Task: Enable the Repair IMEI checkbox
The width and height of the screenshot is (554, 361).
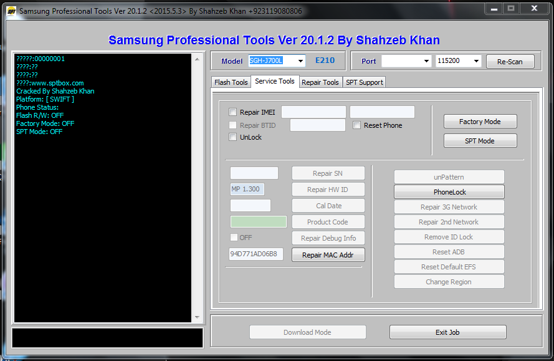Action: coord(232,112)
